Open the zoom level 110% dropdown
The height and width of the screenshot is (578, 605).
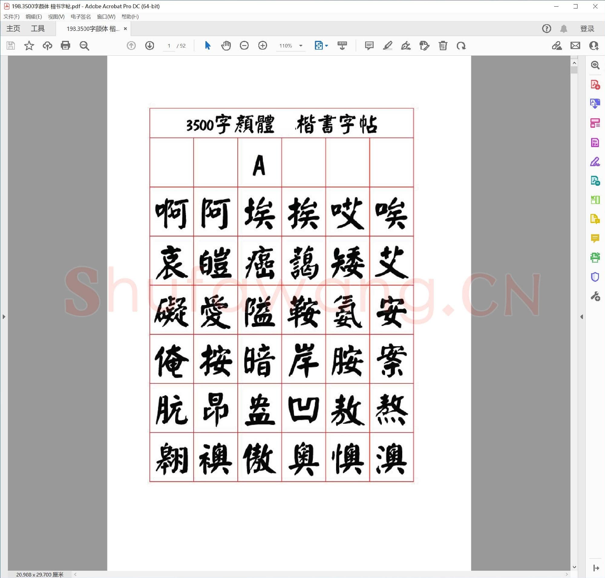(x=291, y=46)
